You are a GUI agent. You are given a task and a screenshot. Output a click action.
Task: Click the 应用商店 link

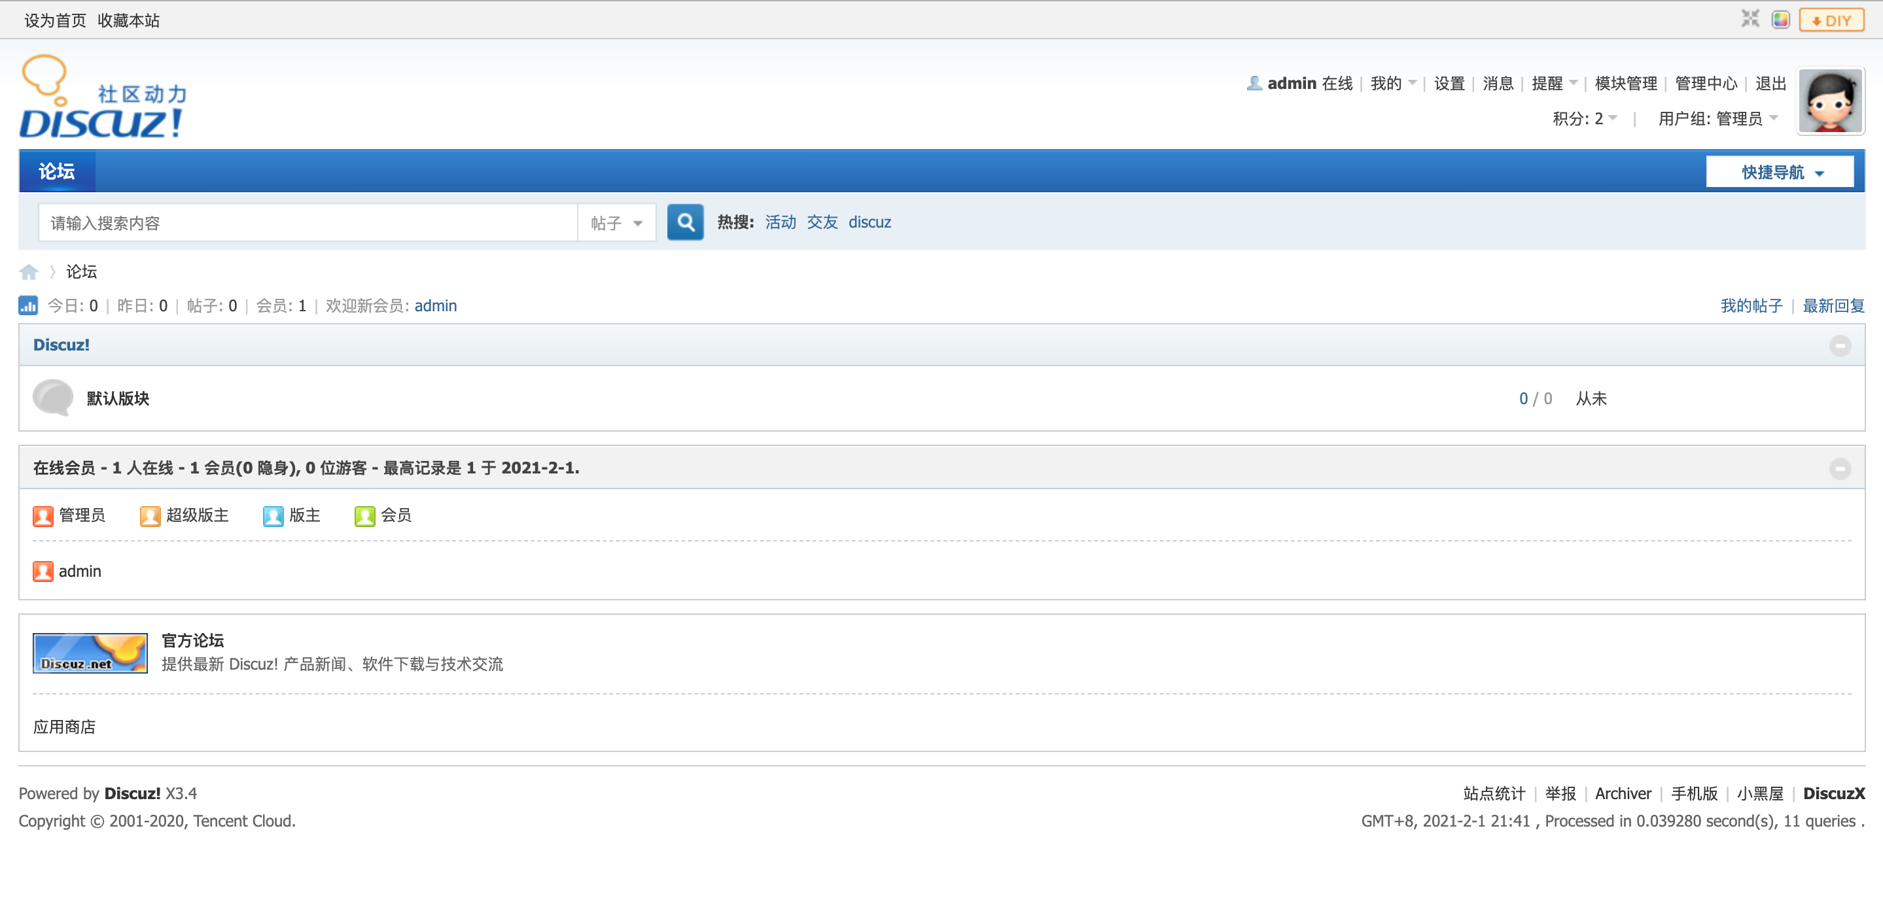click(64, 727)
